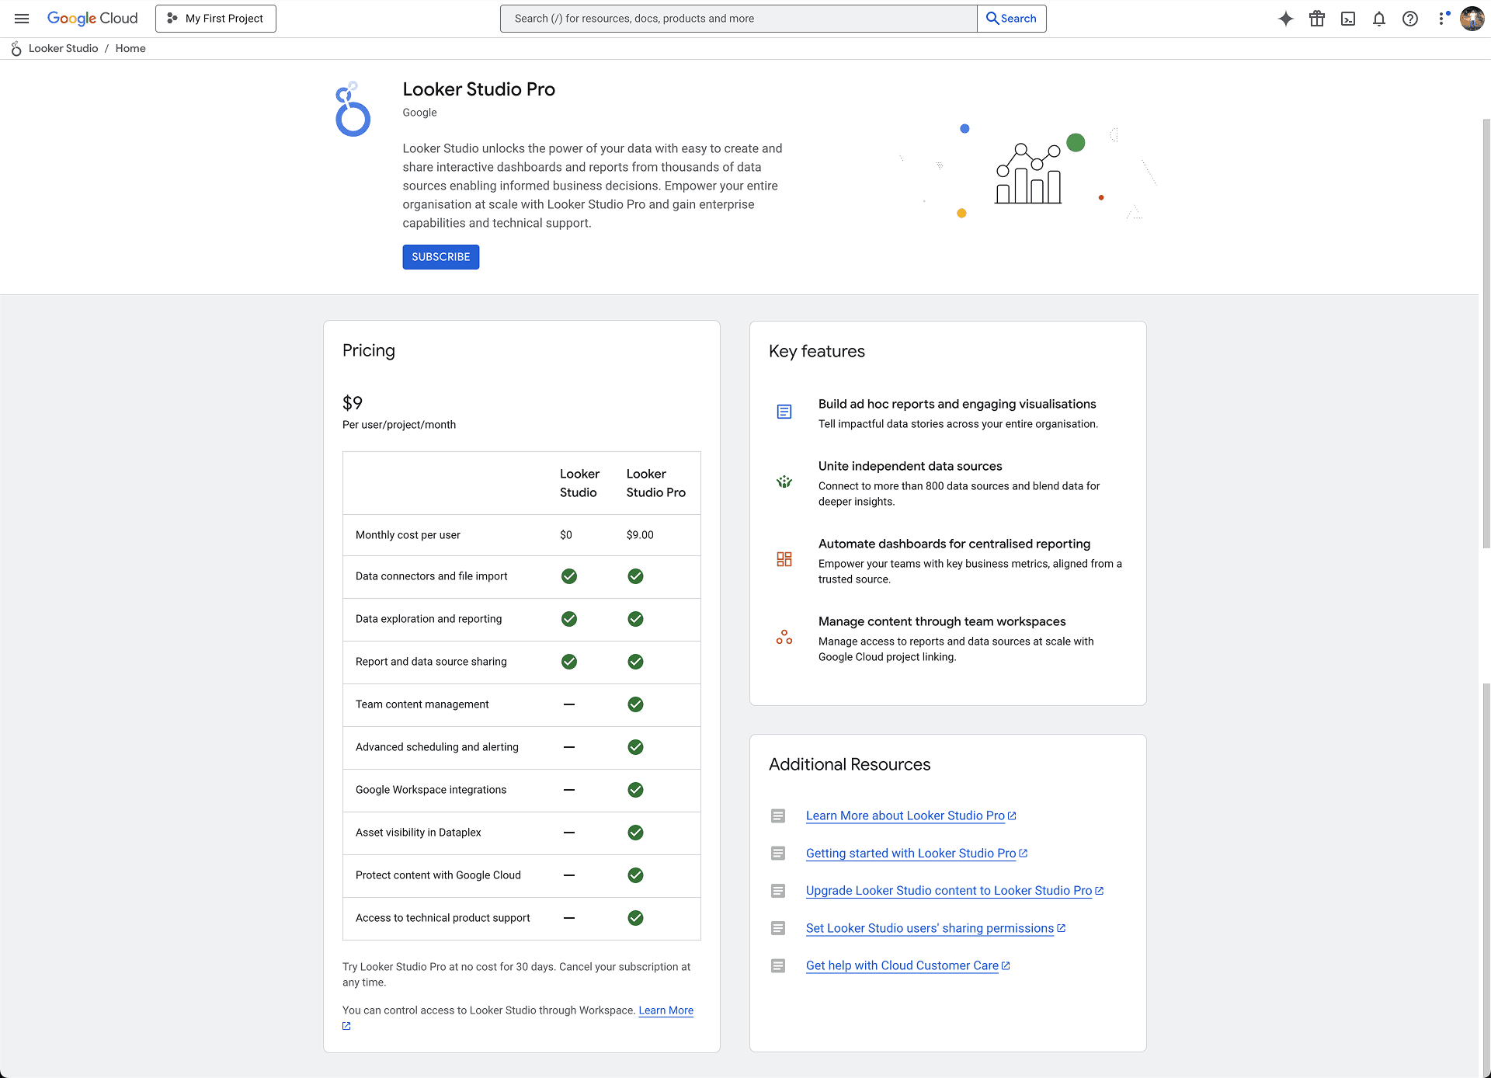Open Getting started with Looker Studio Pro

click(910, 853)
